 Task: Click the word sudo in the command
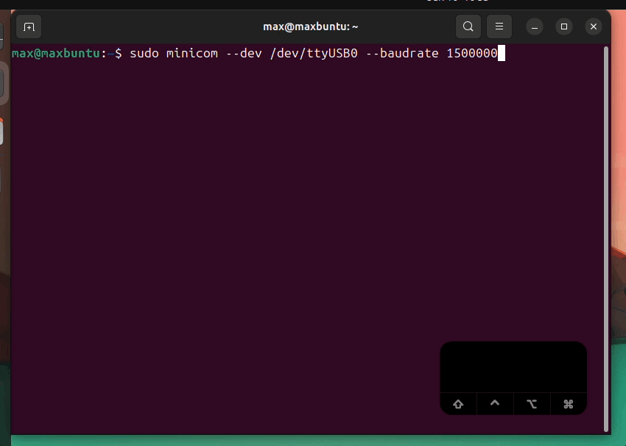[144, 53]
